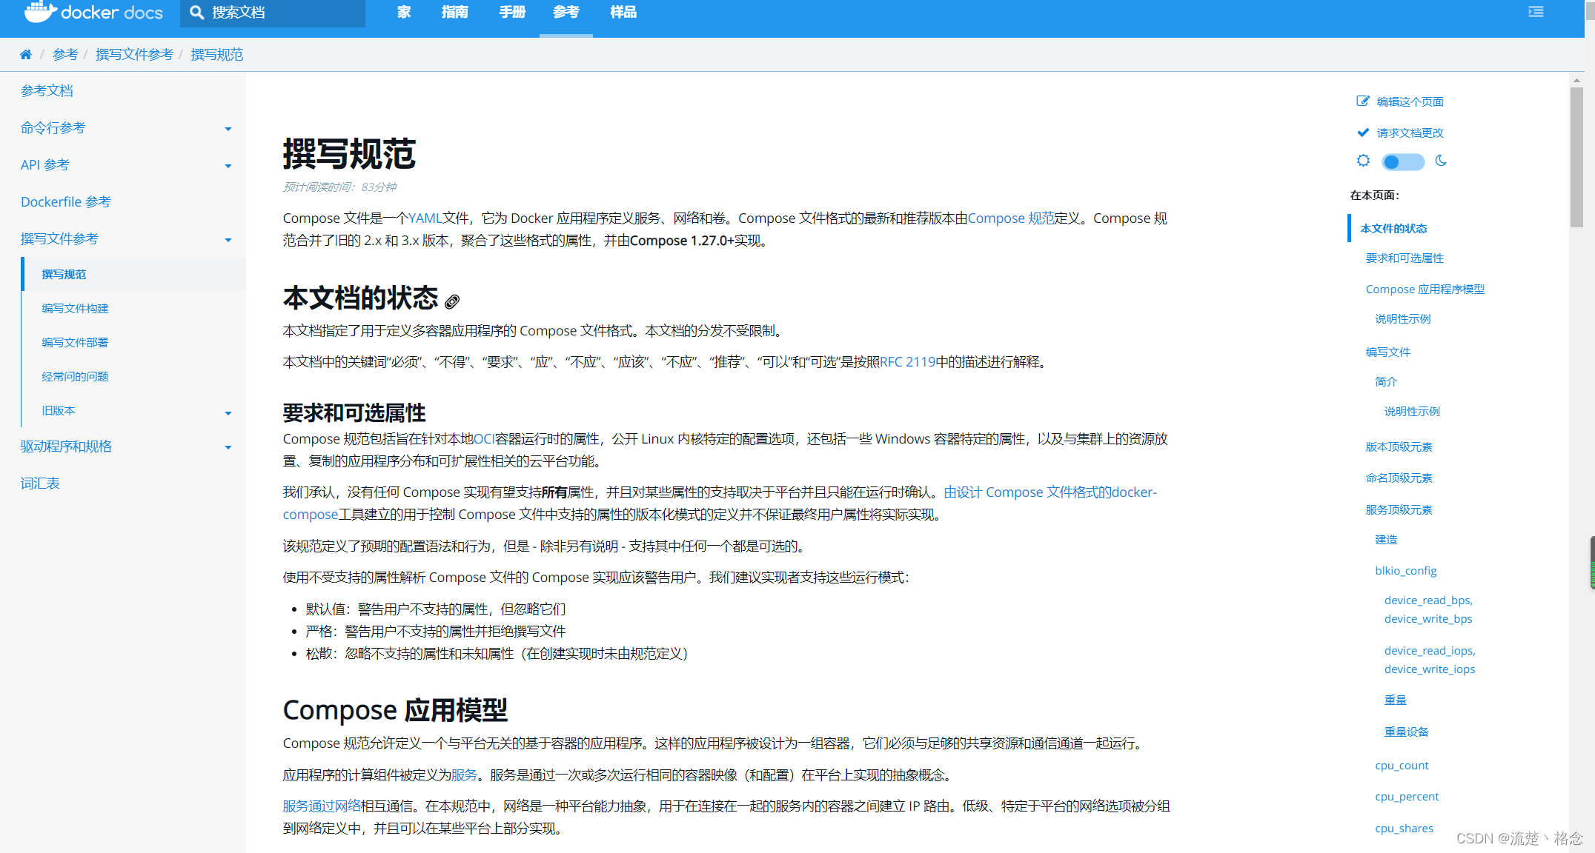Jump to 要求和可选属性 in contents

click(1405, 258)
